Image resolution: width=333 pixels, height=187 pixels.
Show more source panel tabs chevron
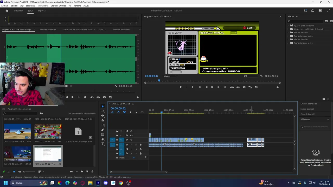(139, 30)
